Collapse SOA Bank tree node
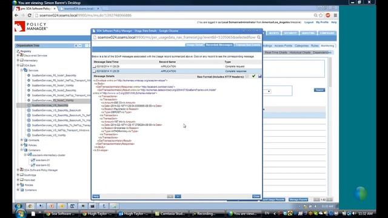The width and height of the screenshot is (388, 218). tap(18, 65)
